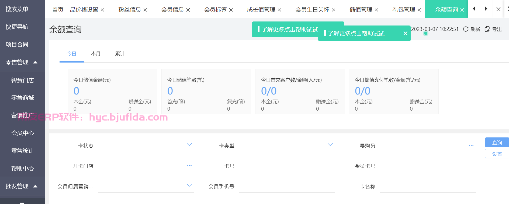509x204 pixels.
Task: Close all tabs using the X icon
Action: click(x=498, y=9)
